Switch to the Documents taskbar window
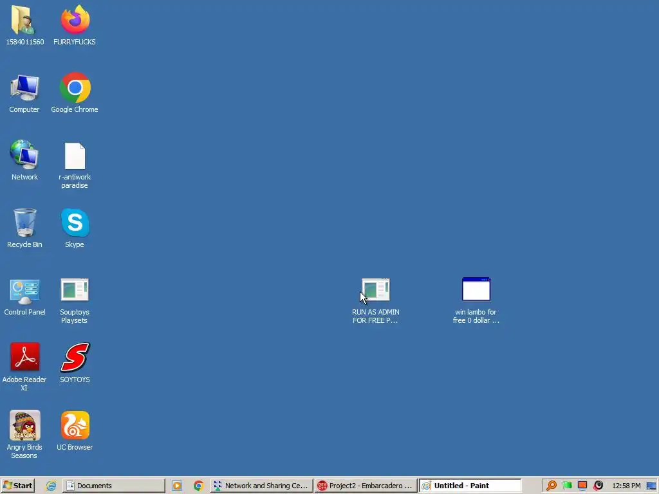This screenshot has height=494, width=659. [113, 486]
